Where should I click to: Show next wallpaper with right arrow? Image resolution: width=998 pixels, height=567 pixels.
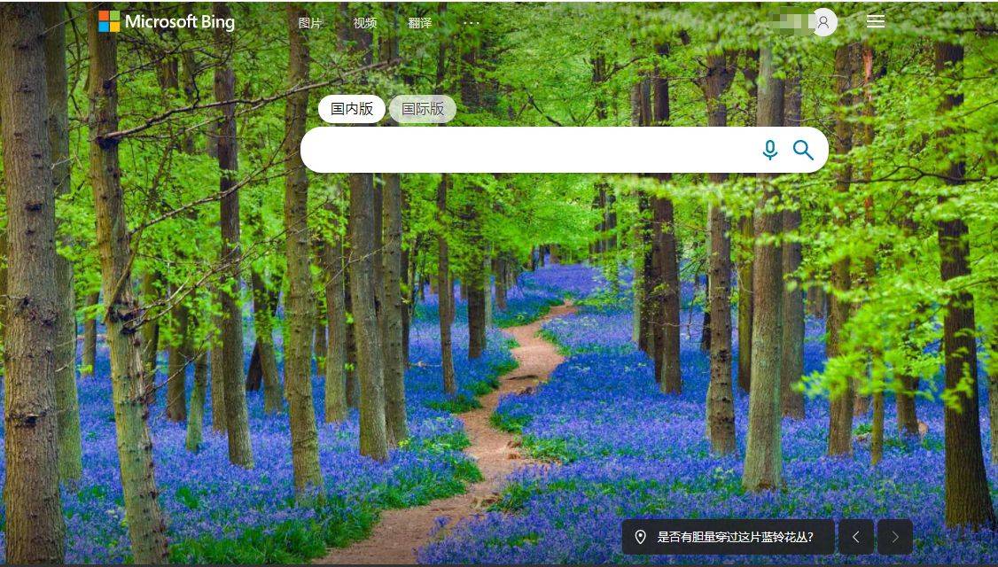[x=895, y=537]
